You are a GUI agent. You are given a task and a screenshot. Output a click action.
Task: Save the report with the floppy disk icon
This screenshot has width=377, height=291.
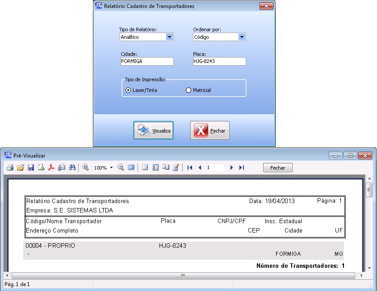[31, 168]
